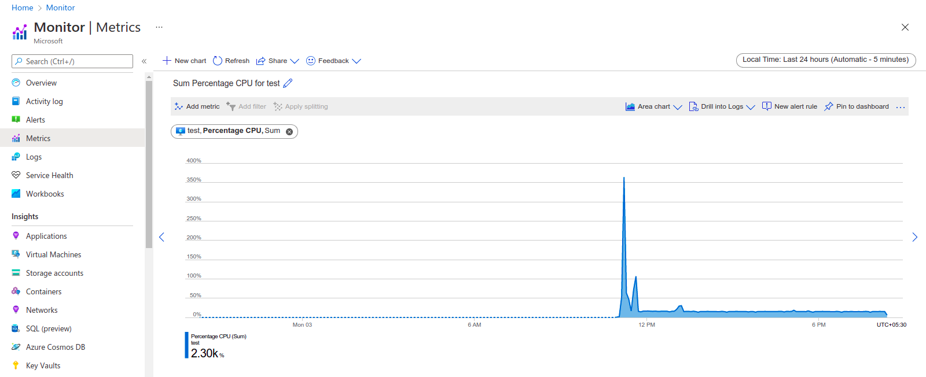Click the Logs sidebar label

pos(34,157)
